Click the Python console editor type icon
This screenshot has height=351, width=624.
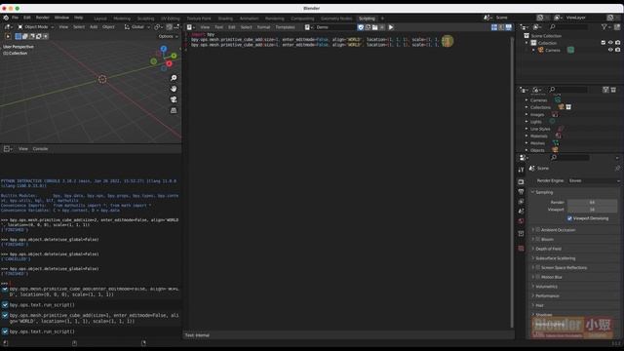click(x=7, y=149)
